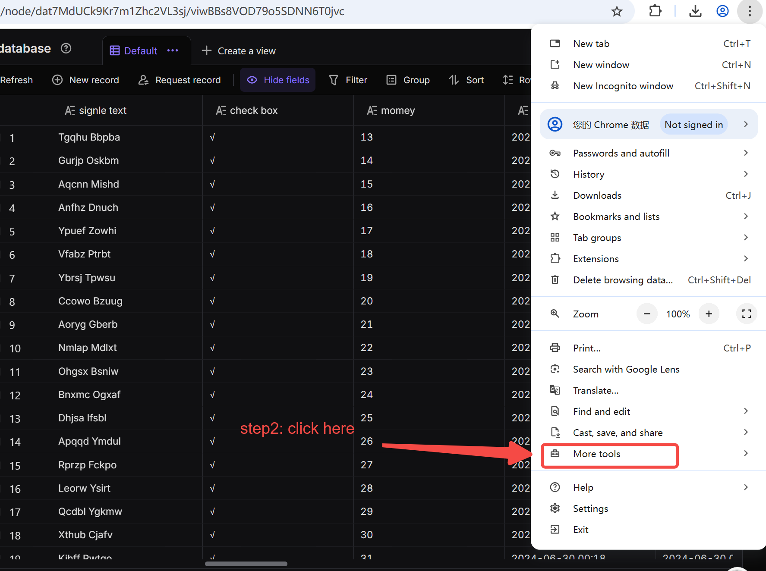Click the text type icon of signle text column

click(70, 111)
